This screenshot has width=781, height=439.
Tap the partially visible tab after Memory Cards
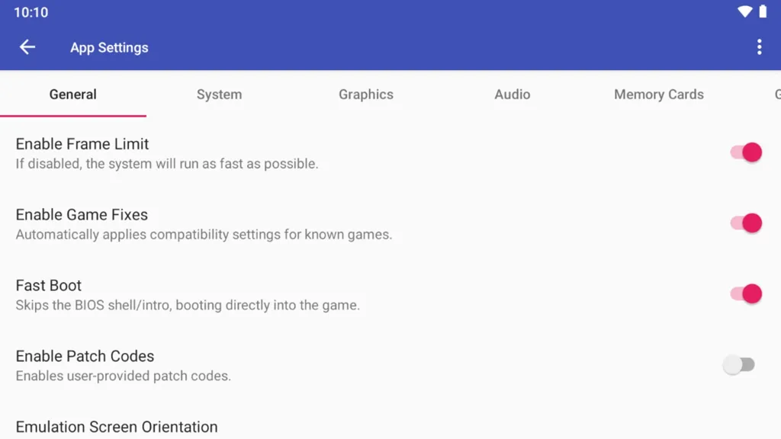(x=777, y=95)
